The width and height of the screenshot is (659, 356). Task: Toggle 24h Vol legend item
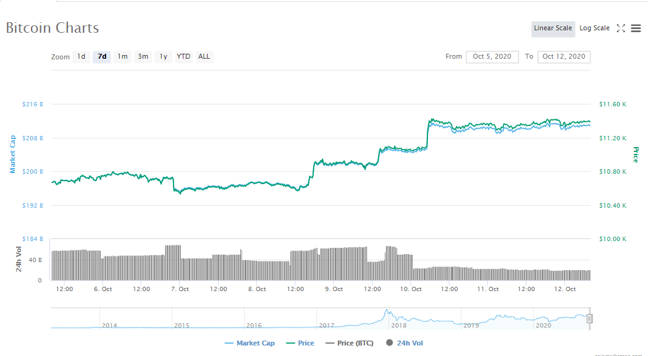405,343
